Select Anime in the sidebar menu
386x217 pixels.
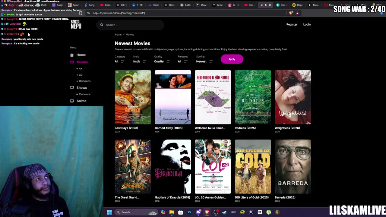(x=81, y=101)
